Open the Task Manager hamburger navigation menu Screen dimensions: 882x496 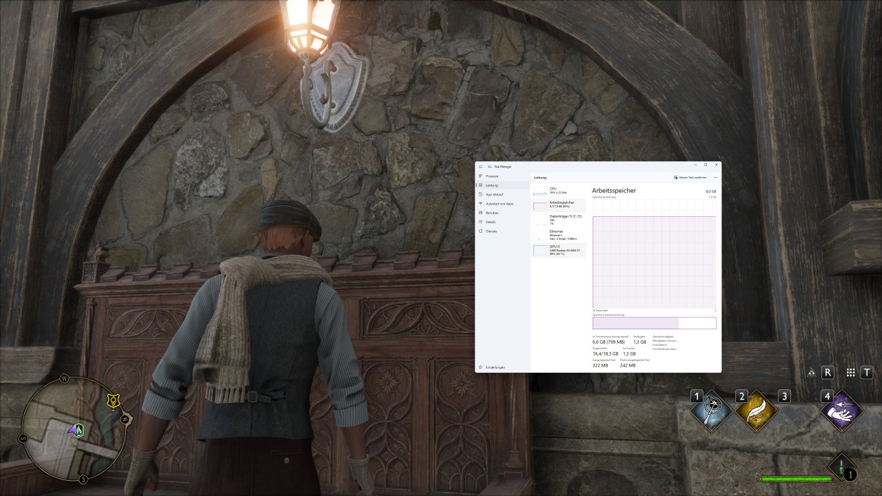pyautogui.click(x=480, y=166)
